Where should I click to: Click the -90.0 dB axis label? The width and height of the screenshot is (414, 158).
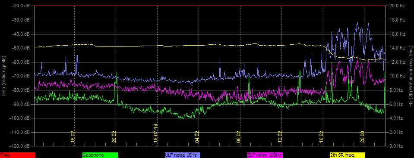pyautogui.click(x=21, y=104)
